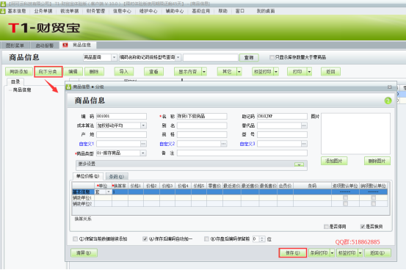Click the 同级添加 button

click(x=19, y=72)
